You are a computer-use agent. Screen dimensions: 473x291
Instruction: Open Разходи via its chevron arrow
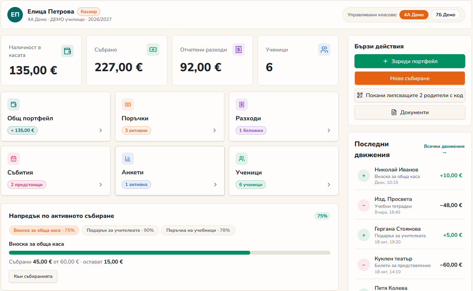tap(329, 130)
